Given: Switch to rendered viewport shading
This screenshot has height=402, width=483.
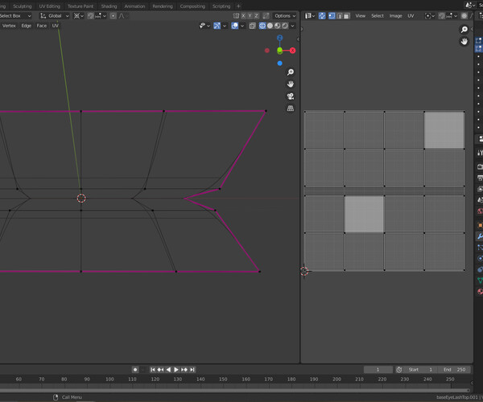Looking at the screenshot, I should point(285,26).
